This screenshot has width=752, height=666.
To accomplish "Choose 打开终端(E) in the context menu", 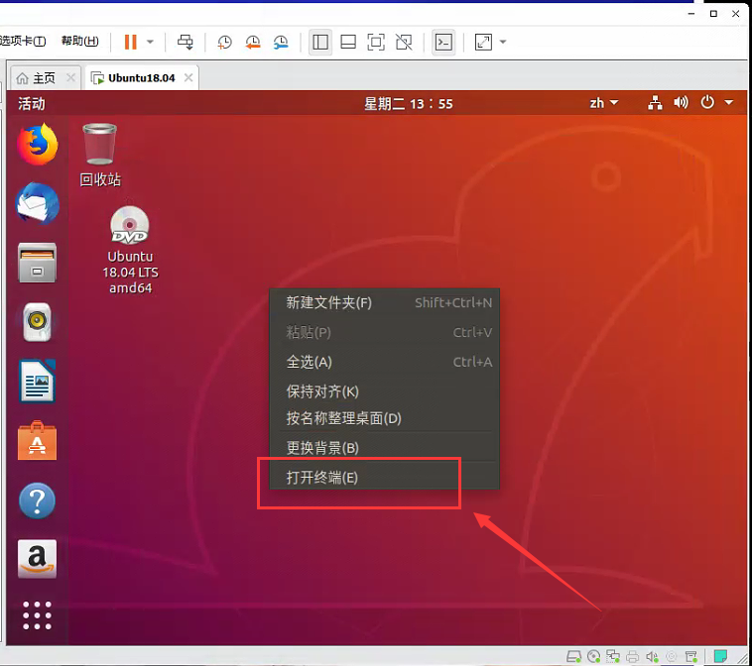I will pyautogui.click(x=385, y=478).
